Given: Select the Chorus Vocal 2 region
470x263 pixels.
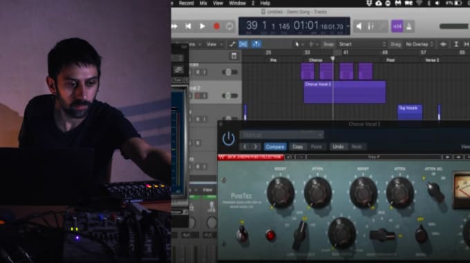Looking at the screenshot, I should [345, 92].
